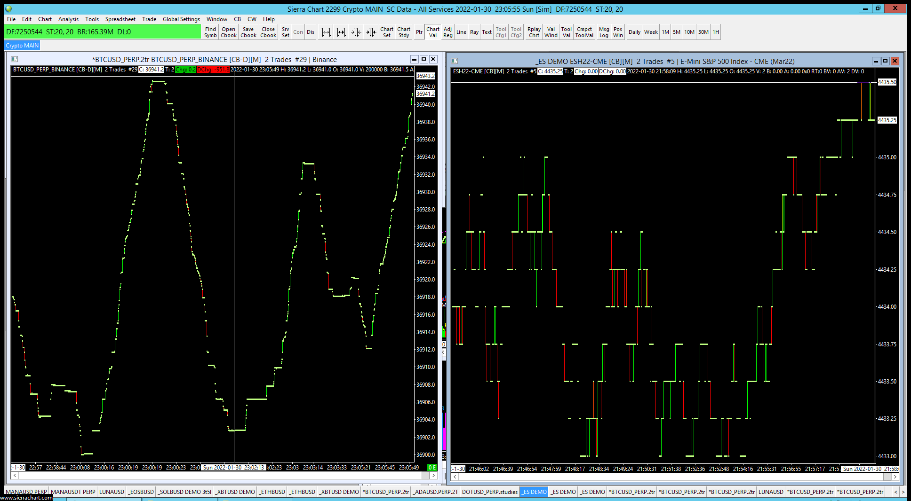
Task: Open ES DEMO chart window system menu icon
Action: pyautogui.click(x=454, y=61)
